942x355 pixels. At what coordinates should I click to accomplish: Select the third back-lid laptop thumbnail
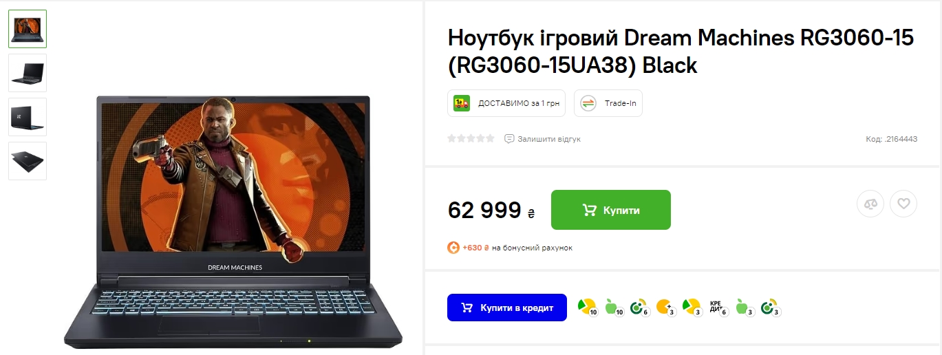point(28,117)
